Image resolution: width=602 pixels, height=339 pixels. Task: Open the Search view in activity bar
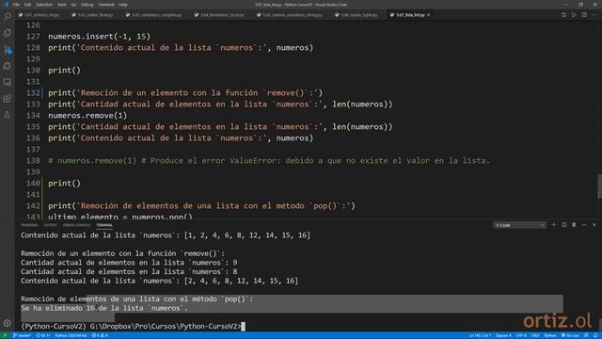click(x=8, y=17)
